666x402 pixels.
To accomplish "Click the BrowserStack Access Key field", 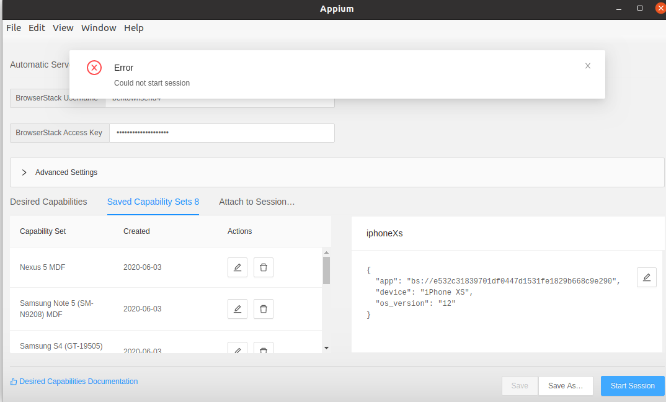I will (x=222, y=133).
